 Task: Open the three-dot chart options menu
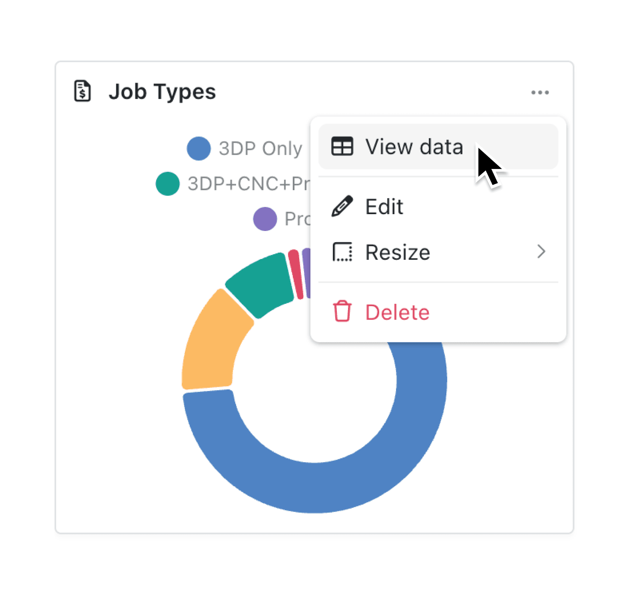tap(540, 92)
